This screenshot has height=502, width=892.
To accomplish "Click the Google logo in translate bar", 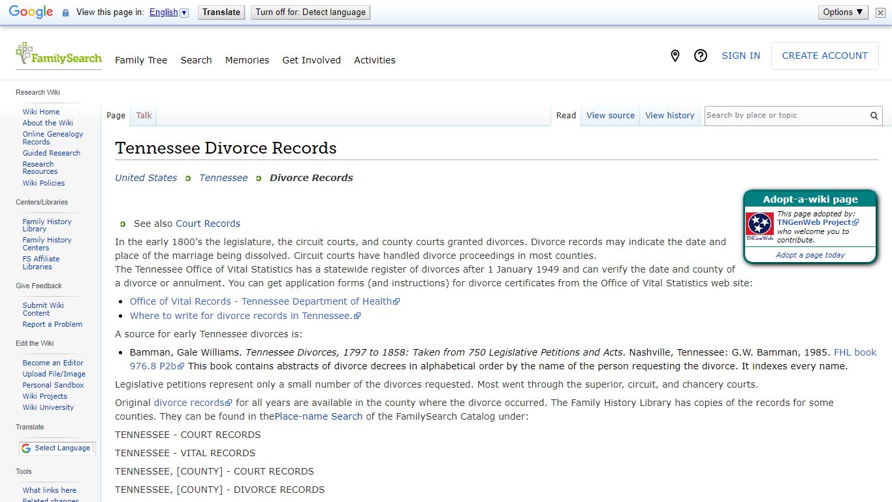I will pos(31,12).
